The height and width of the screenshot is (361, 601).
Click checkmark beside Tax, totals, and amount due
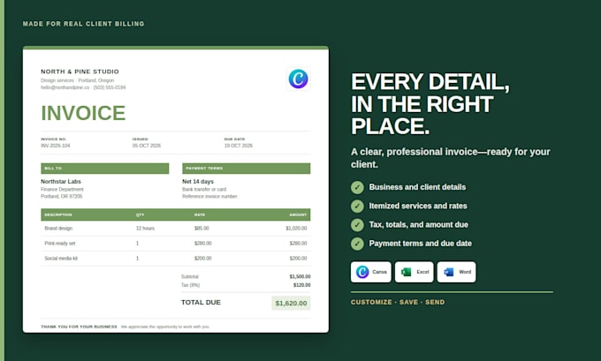[x=357, y=225]
